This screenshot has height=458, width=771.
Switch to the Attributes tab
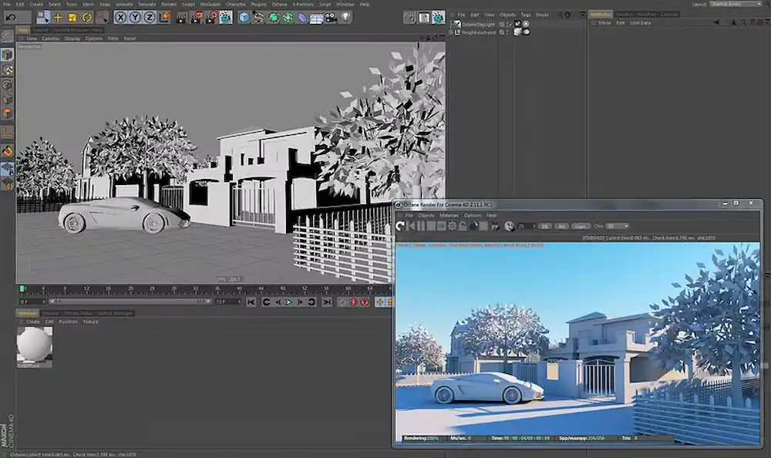pyautogui.click(x=600, y=13)
